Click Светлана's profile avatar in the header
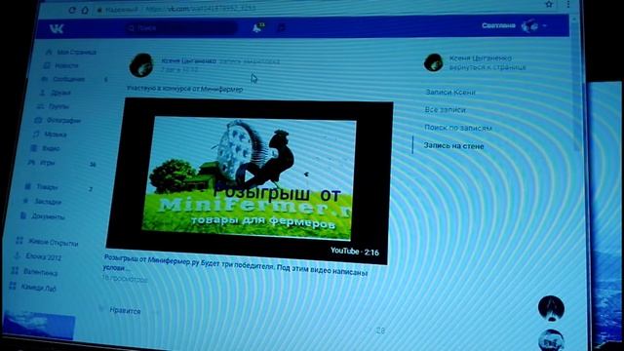 (x=530, y=26)
